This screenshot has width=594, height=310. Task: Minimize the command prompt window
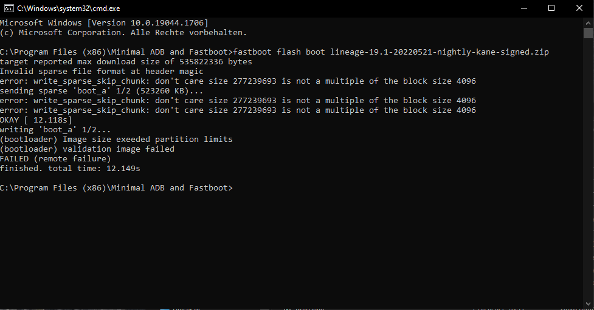point(524,8)
